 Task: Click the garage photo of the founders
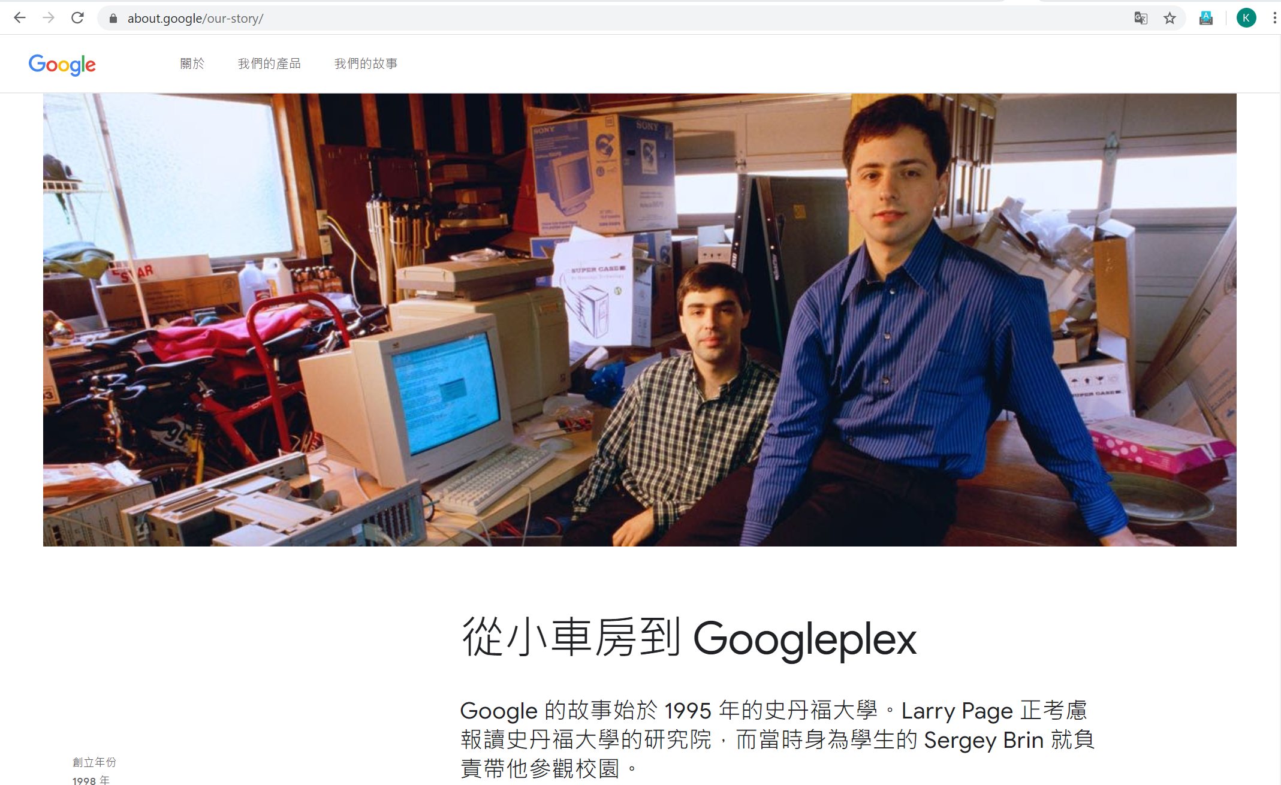tap(640, 319)
